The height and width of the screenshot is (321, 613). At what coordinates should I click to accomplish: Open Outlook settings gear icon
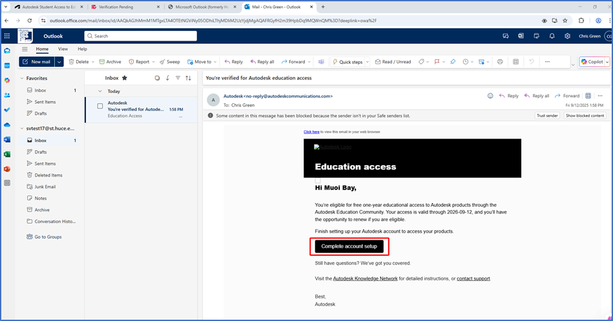pyautogui.click(x=567, y=36)
